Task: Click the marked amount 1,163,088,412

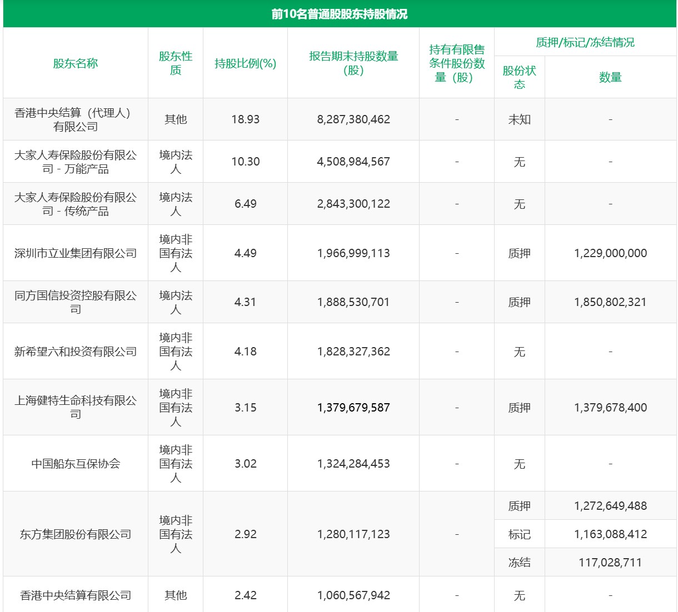Action: (x=610, y=534)
